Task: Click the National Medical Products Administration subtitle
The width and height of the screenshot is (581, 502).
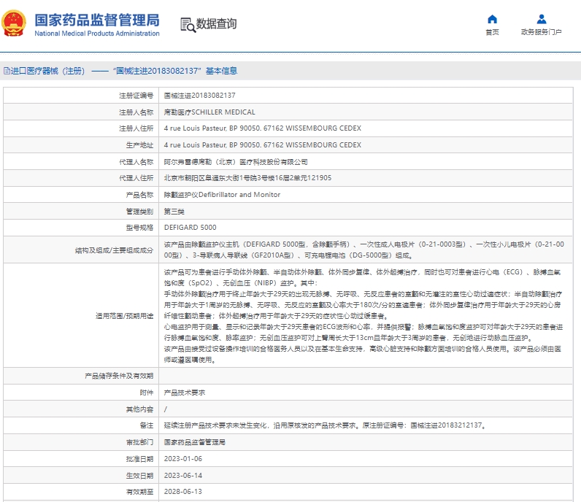Action: (x=97, y=34)
